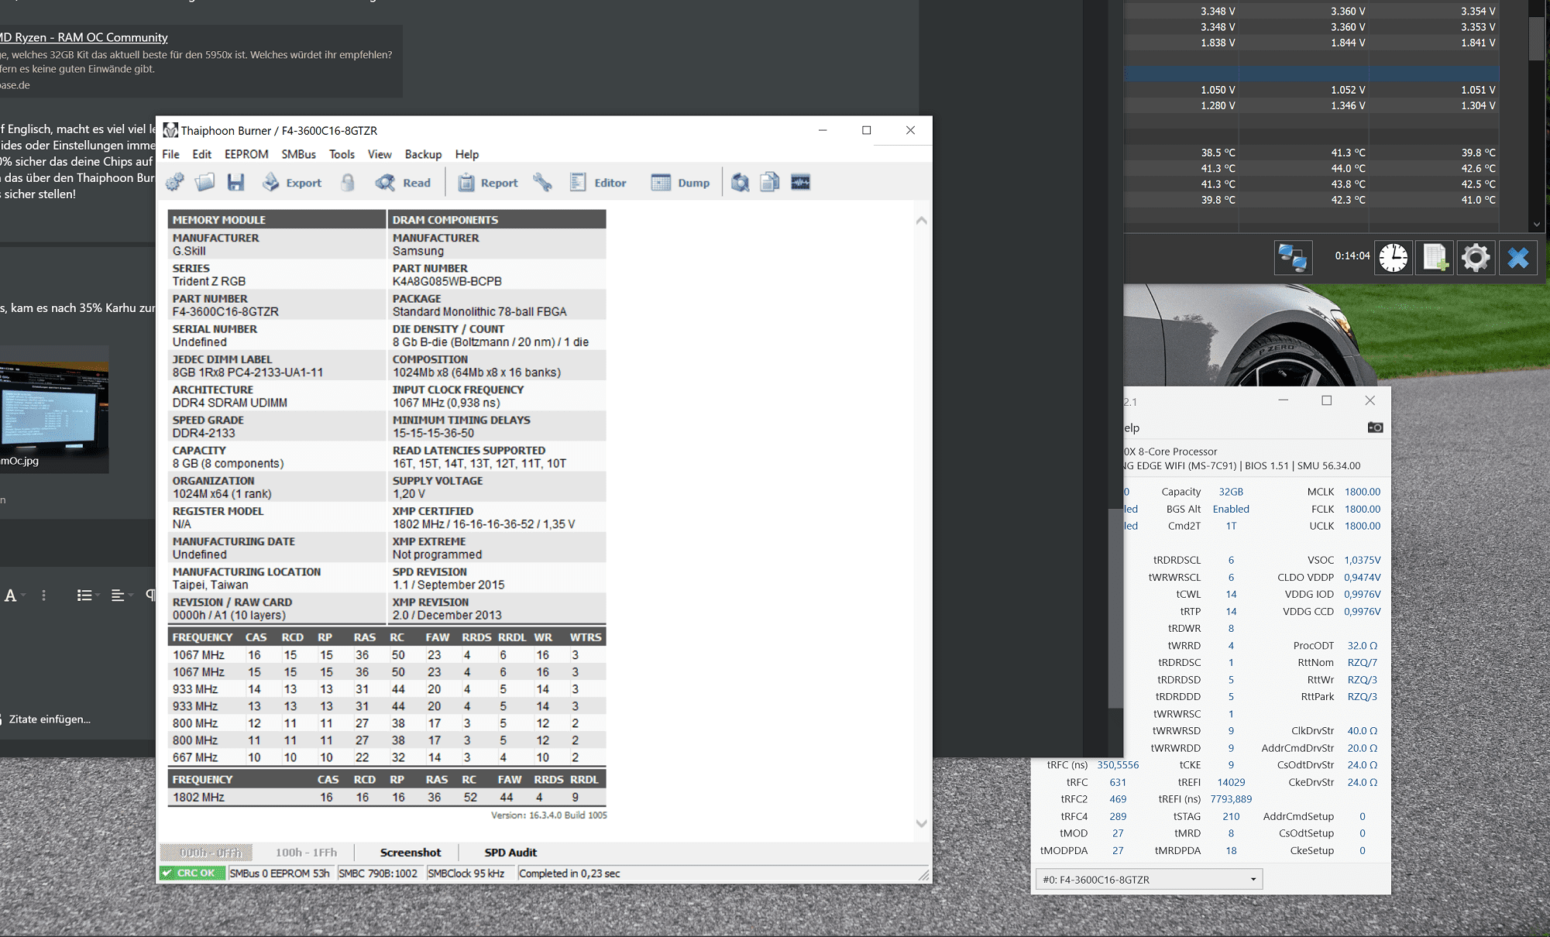Click the ProcODT value 32.0 Ω
This screenshot has width=1550, height=937.
[1363, 646]
